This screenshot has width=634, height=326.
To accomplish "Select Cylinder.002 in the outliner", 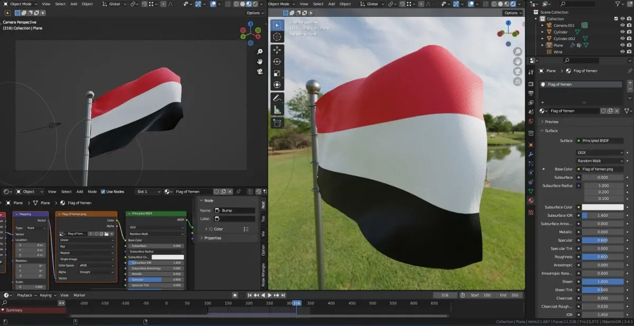I will click(564, 39).
